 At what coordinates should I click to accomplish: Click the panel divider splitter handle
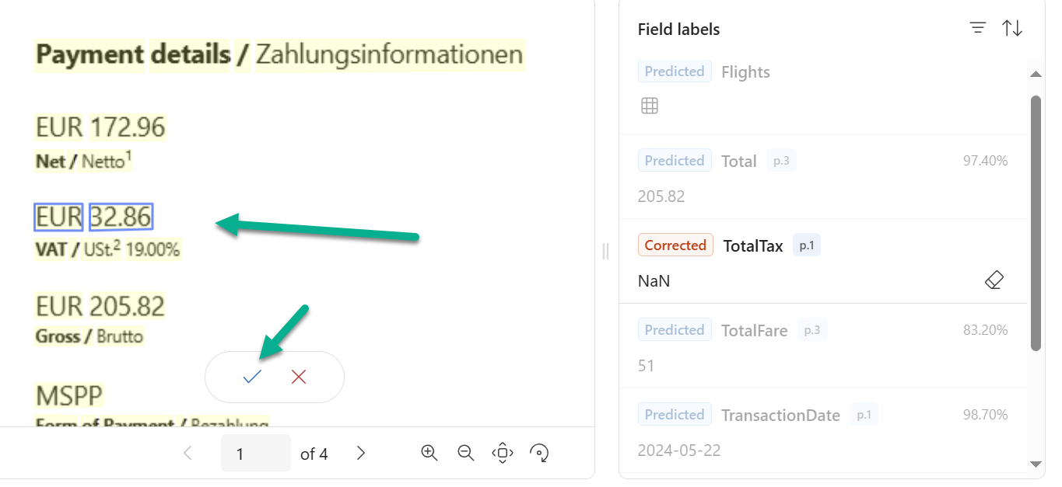[x=606, y=251]
